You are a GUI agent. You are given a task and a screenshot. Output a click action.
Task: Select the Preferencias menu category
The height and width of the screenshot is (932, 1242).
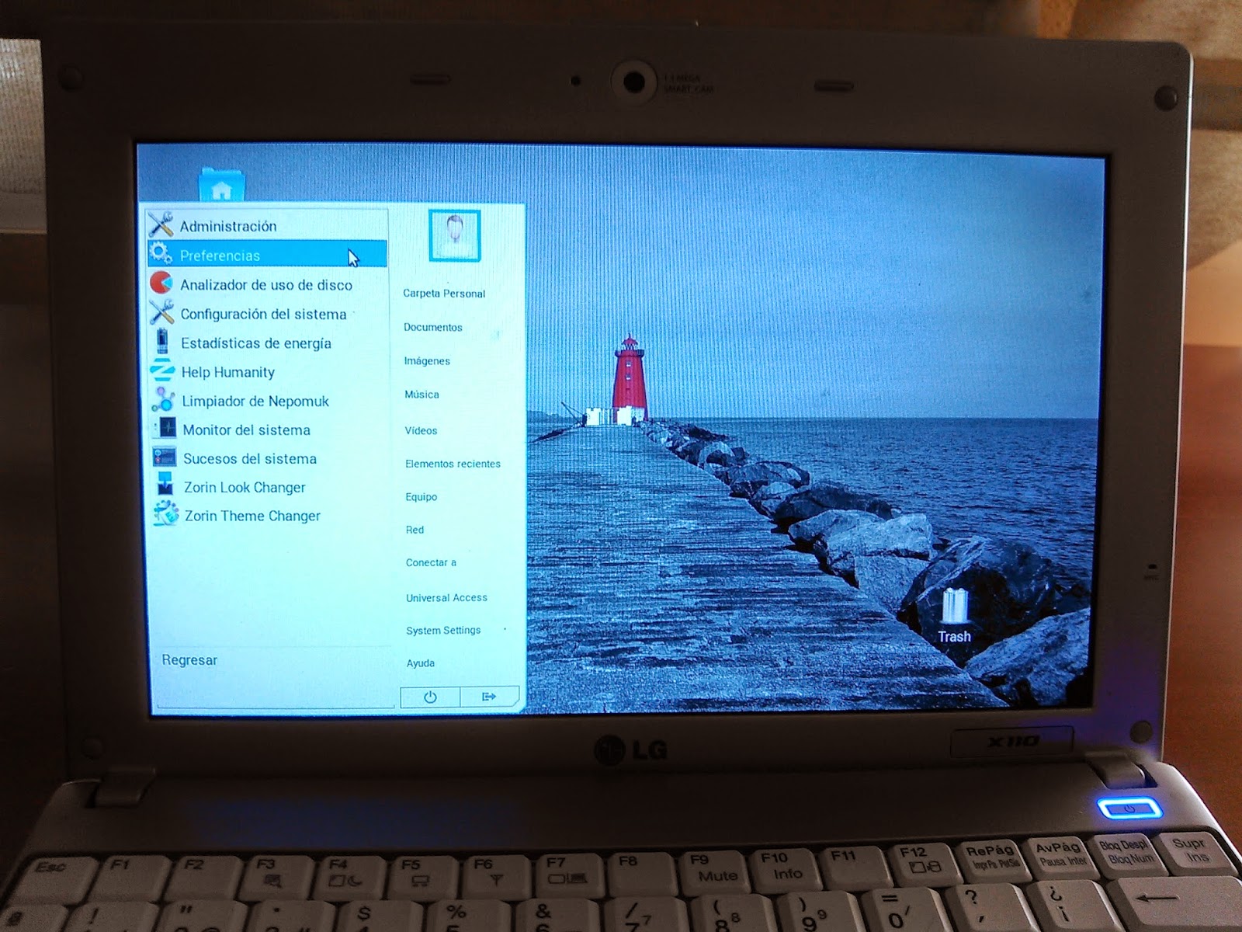click(x=266, y=255)
